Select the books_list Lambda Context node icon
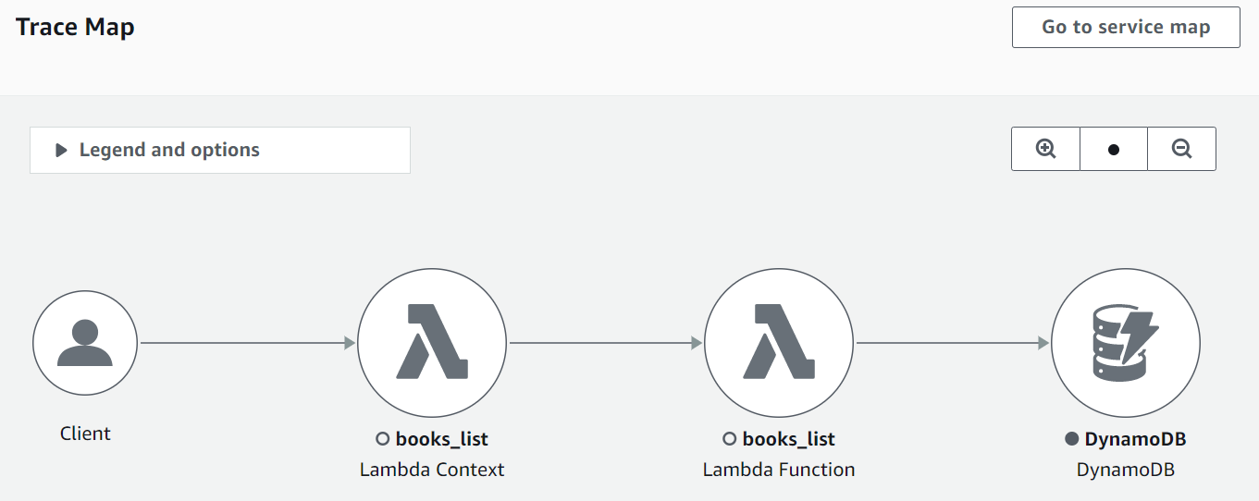Image resolution: width=1259 pixels, height=501 pixels. [x=432, y=344]
